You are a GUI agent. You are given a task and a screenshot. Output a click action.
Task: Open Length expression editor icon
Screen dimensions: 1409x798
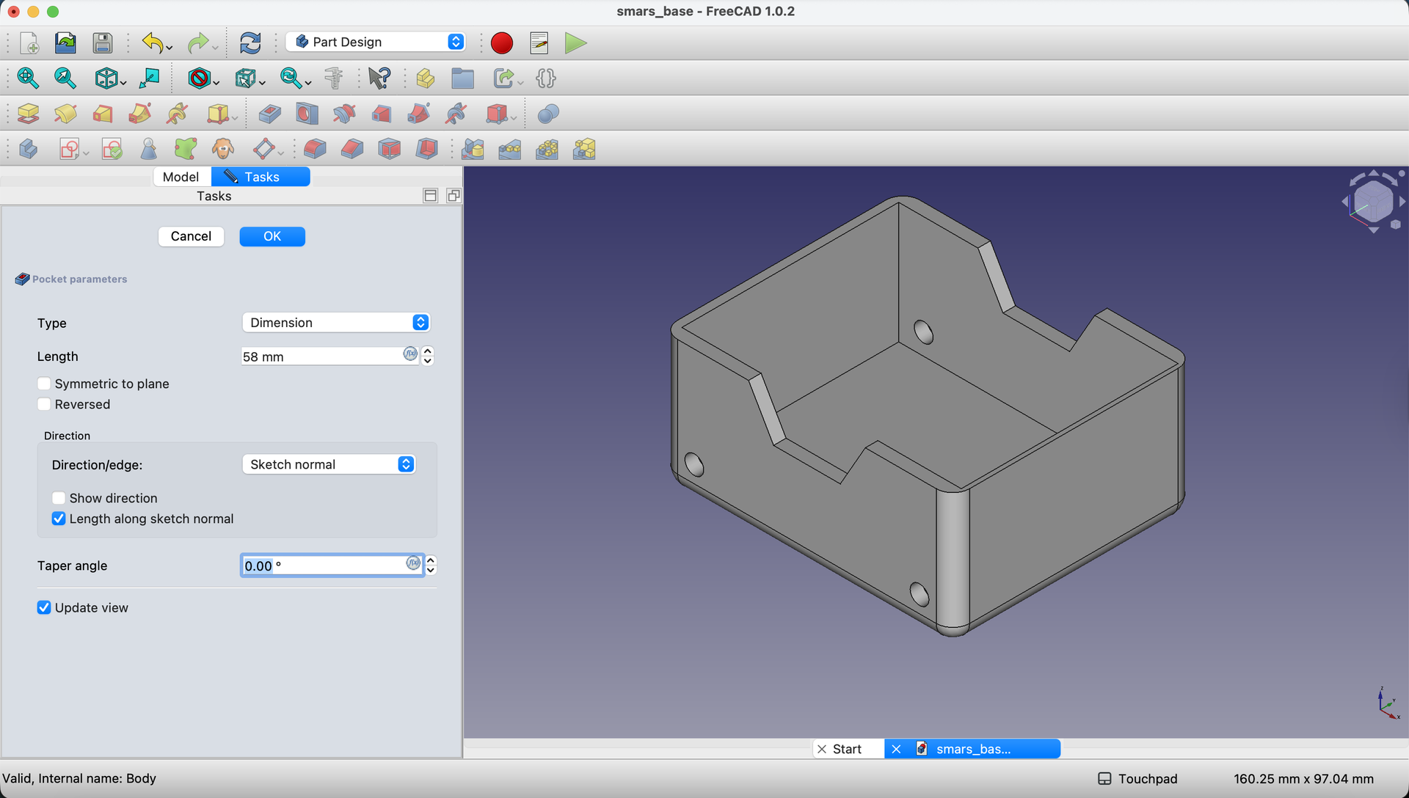coord(411,354)
